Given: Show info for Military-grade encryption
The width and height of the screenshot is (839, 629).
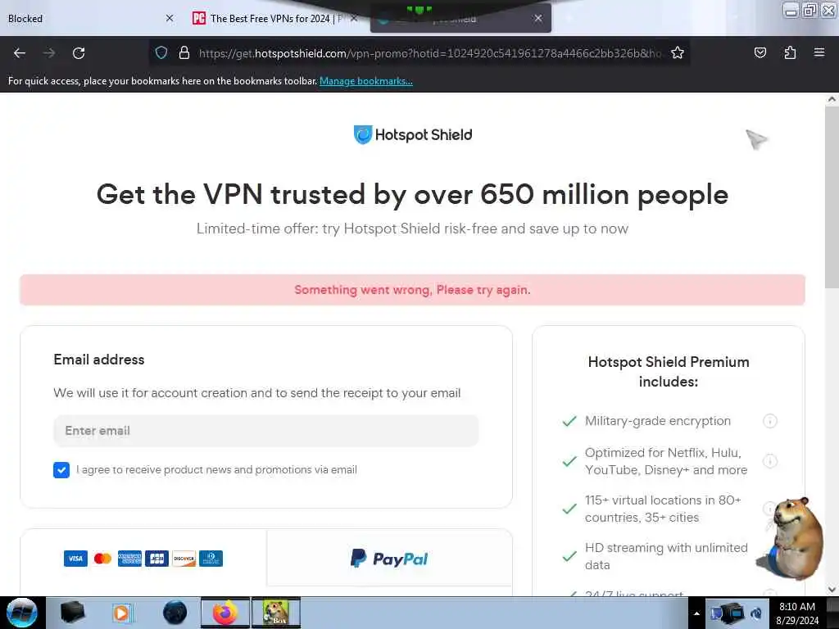Looking at the screenshot, I should tap(769, 422).
